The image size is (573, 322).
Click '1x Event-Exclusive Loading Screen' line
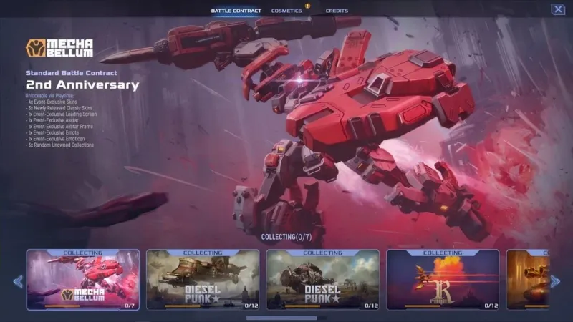click(62, 114)
